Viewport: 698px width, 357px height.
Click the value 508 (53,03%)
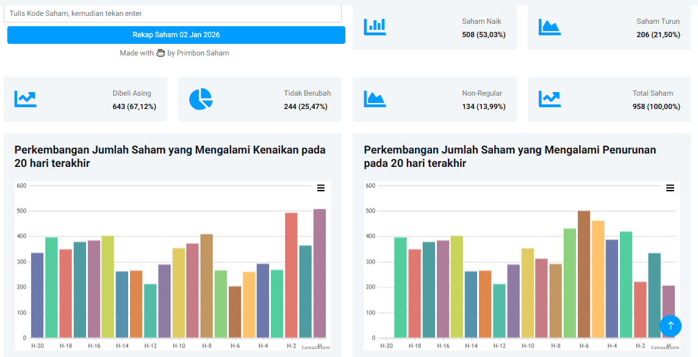pos(484,35)
